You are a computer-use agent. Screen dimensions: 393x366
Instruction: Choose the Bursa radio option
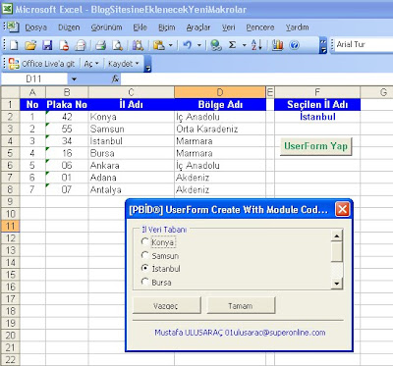[x=144, y=282]
